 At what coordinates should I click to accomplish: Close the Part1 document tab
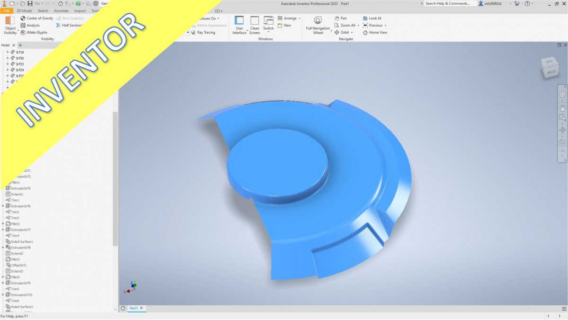(141, 308)
